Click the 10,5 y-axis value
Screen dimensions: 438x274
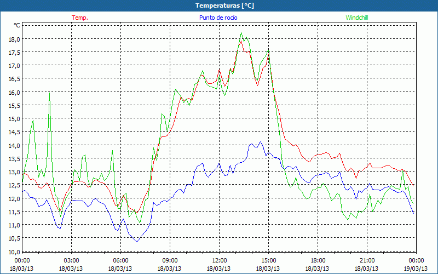tap(15, 238)
